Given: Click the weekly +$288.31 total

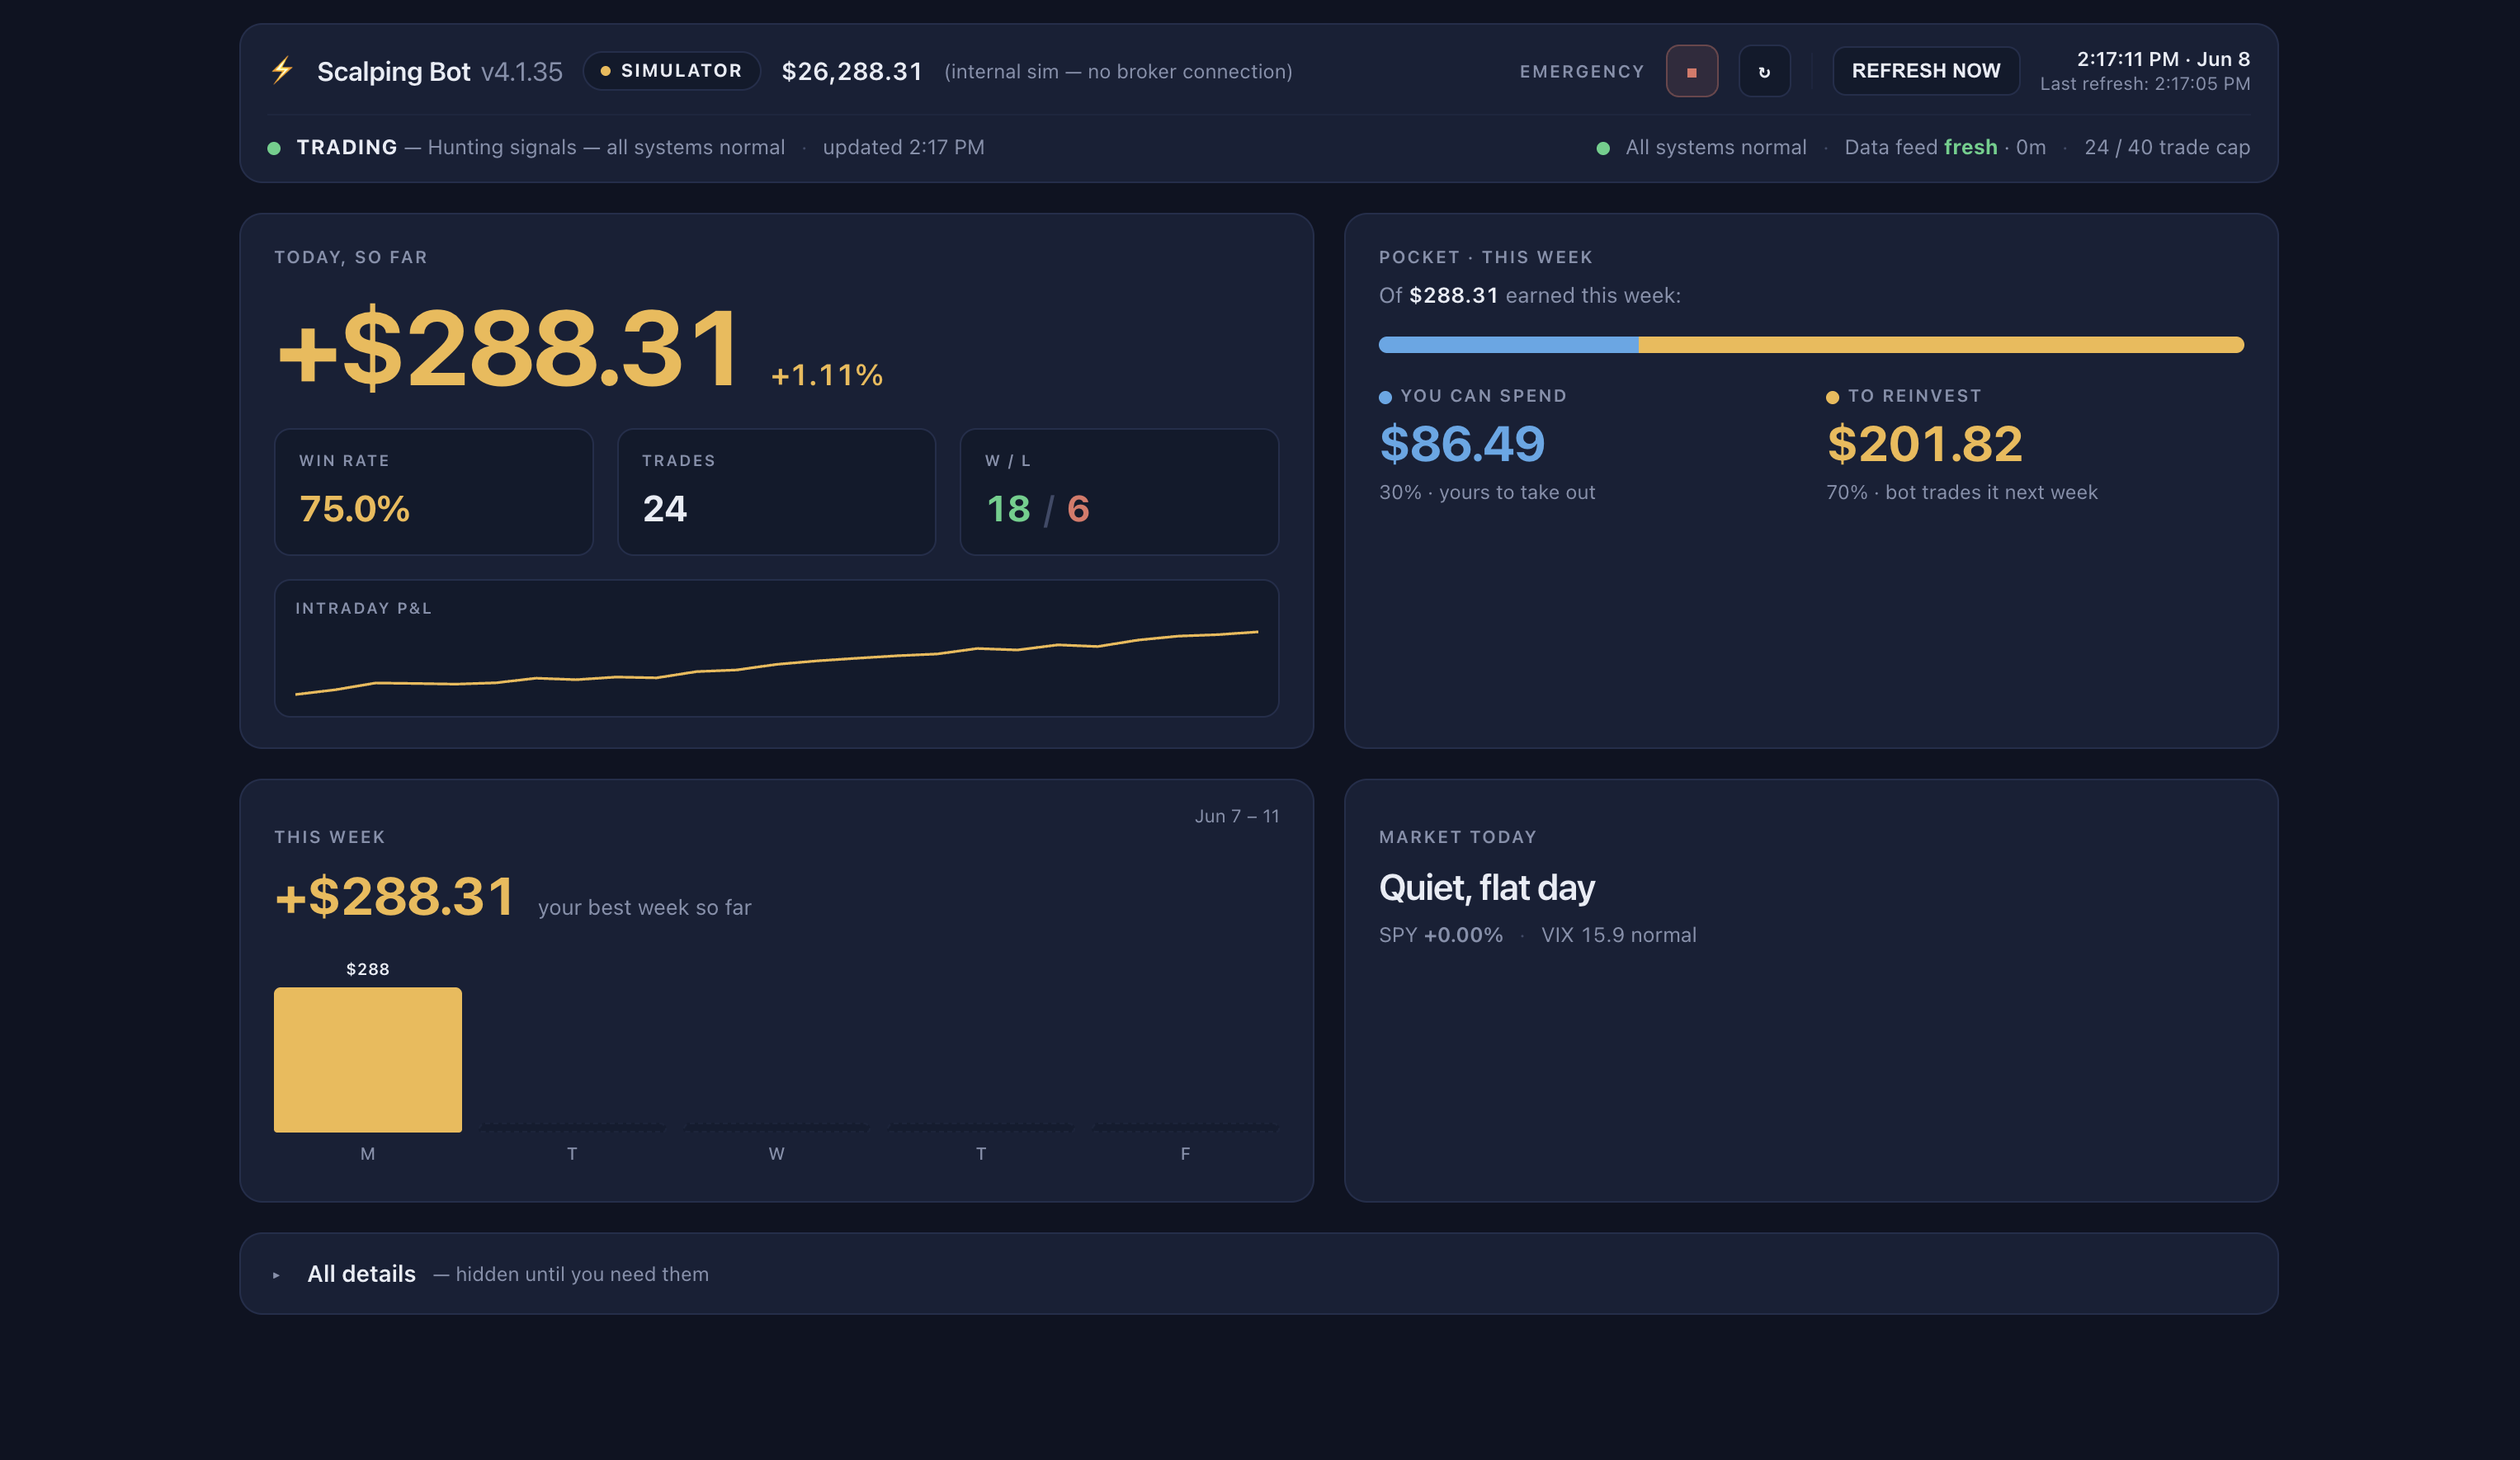Looking at the screenshot, I should 394,896.
